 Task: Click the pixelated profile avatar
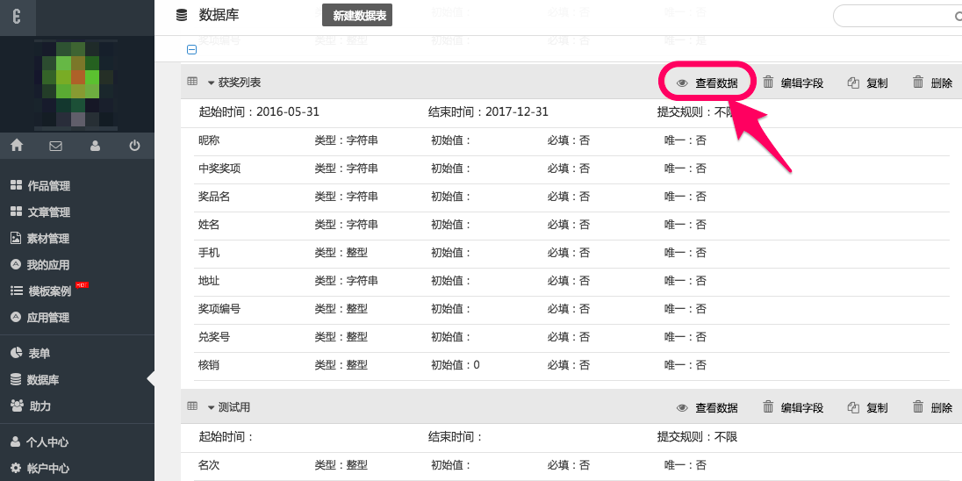(x=77, y=83)
